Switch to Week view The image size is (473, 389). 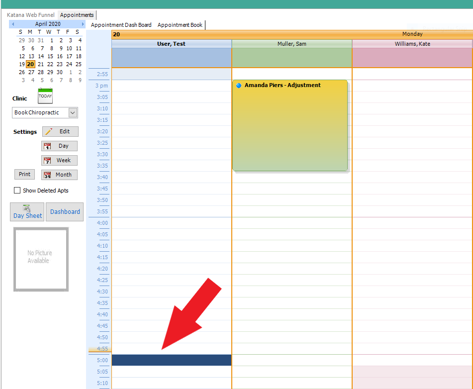(x=59, y=161)
